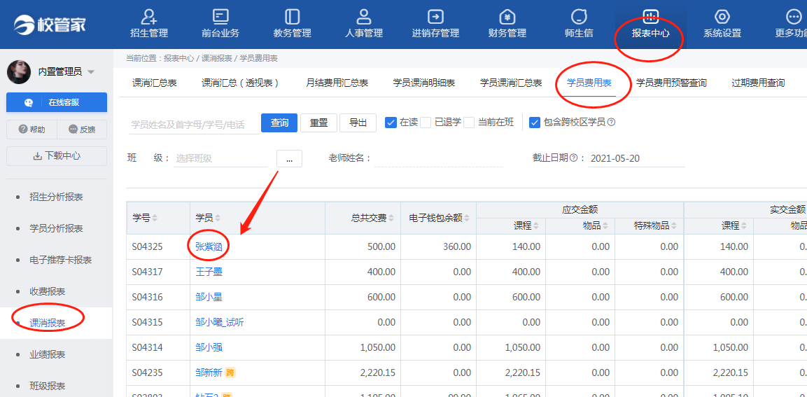Enable 当前在班 checkbox
This screenshot has height=397, width=807.
tap(469, 123)
